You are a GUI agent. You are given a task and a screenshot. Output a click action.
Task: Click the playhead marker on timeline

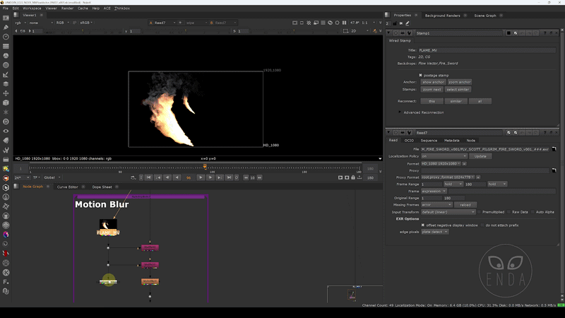tap(205, 167)
